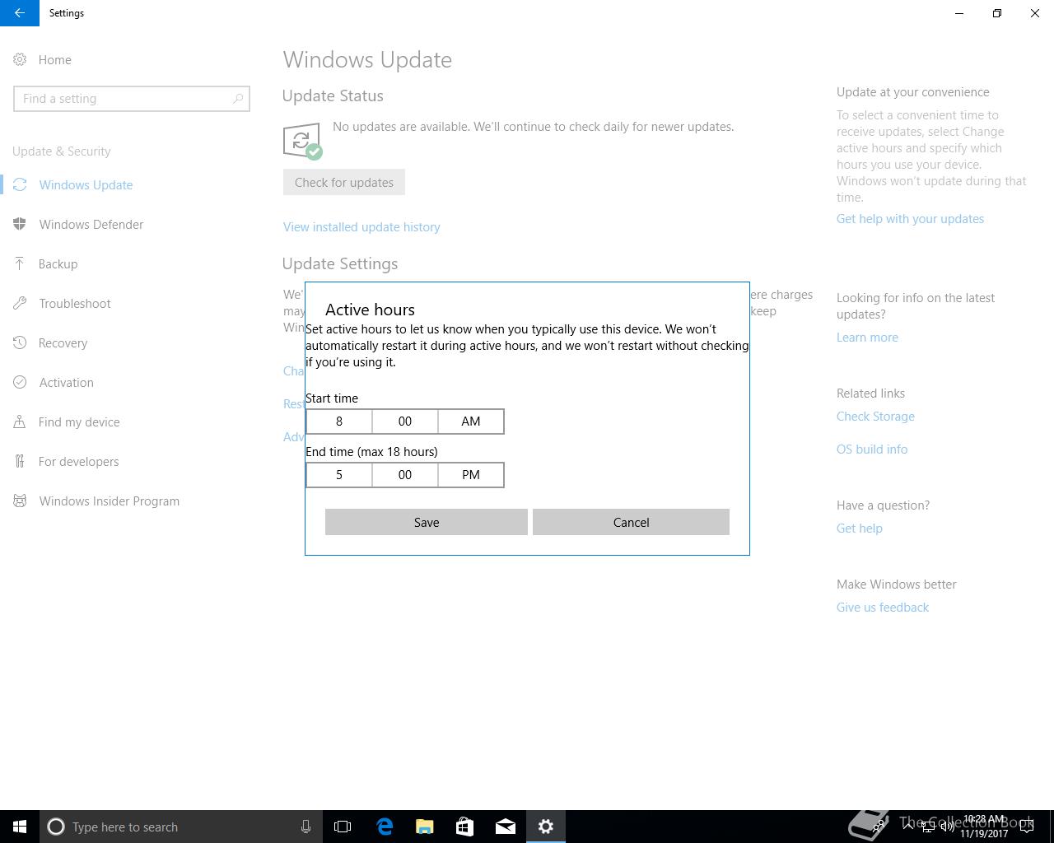Cancel the Active hours dialog

tap(631, 522)
